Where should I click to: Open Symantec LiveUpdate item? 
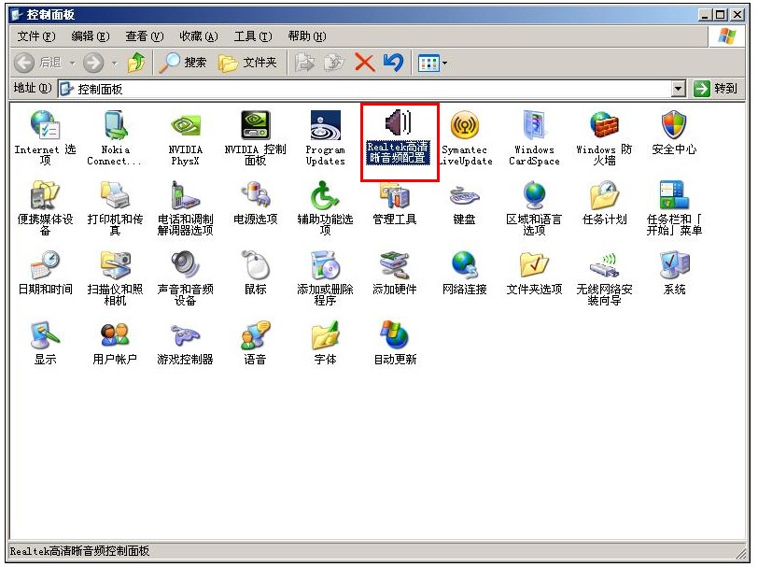[x=465, y=138]
